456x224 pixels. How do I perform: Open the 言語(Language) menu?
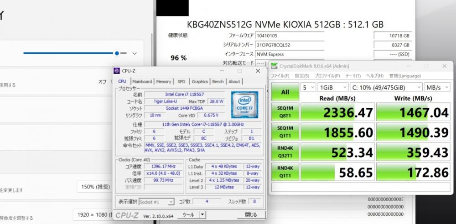point(405,76)
